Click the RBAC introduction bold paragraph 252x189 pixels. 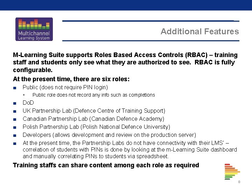click(x=125, y=62)
